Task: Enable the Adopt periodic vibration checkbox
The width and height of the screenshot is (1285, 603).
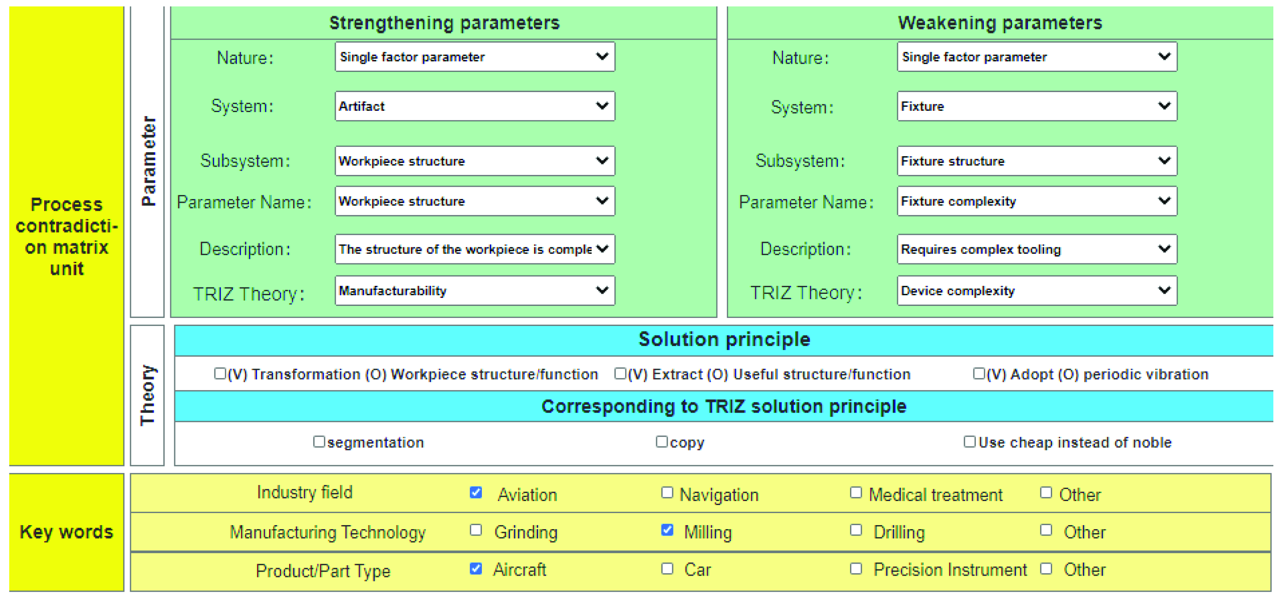Action: (979, 374)
